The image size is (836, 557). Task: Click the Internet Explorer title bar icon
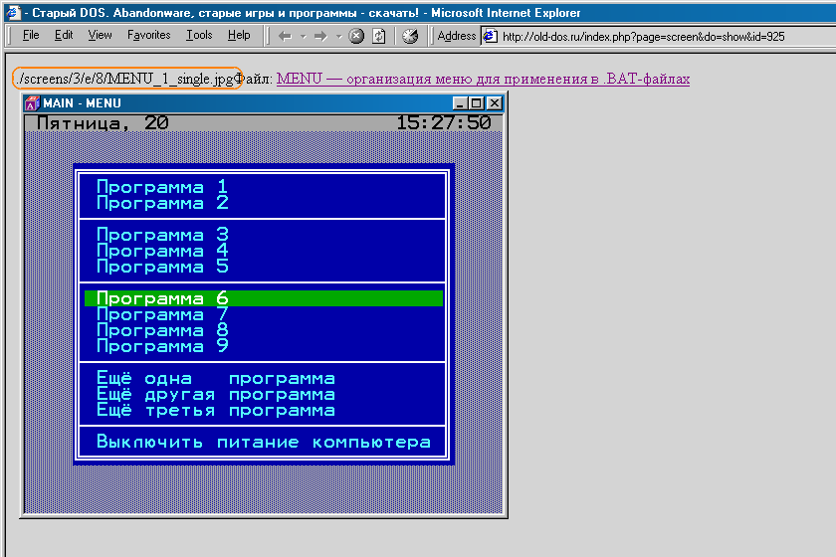click(x=13, y=12)
